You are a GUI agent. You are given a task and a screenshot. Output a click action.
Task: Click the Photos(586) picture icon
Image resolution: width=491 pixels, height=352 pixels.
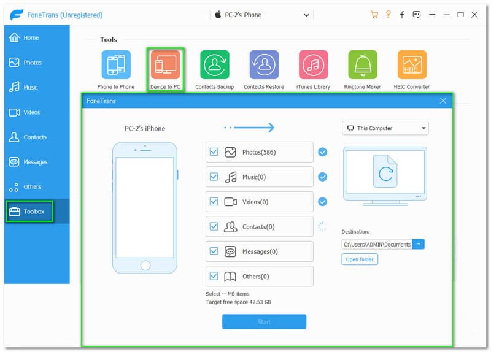point(230,152)
